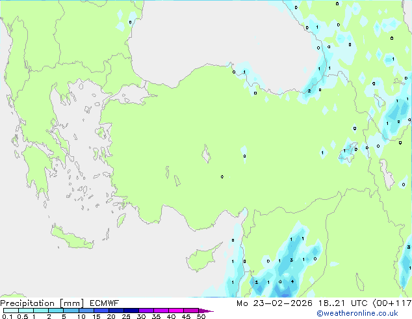412x319 pixels.
Task: Pick the 40–45 mm magenta legend swatch
Action: 176,311
